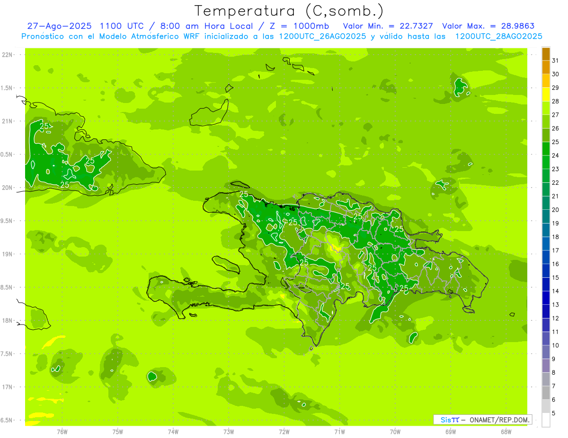Click the 71W longitude label
This screenshot has height=438, width=568.
(339, 432)
